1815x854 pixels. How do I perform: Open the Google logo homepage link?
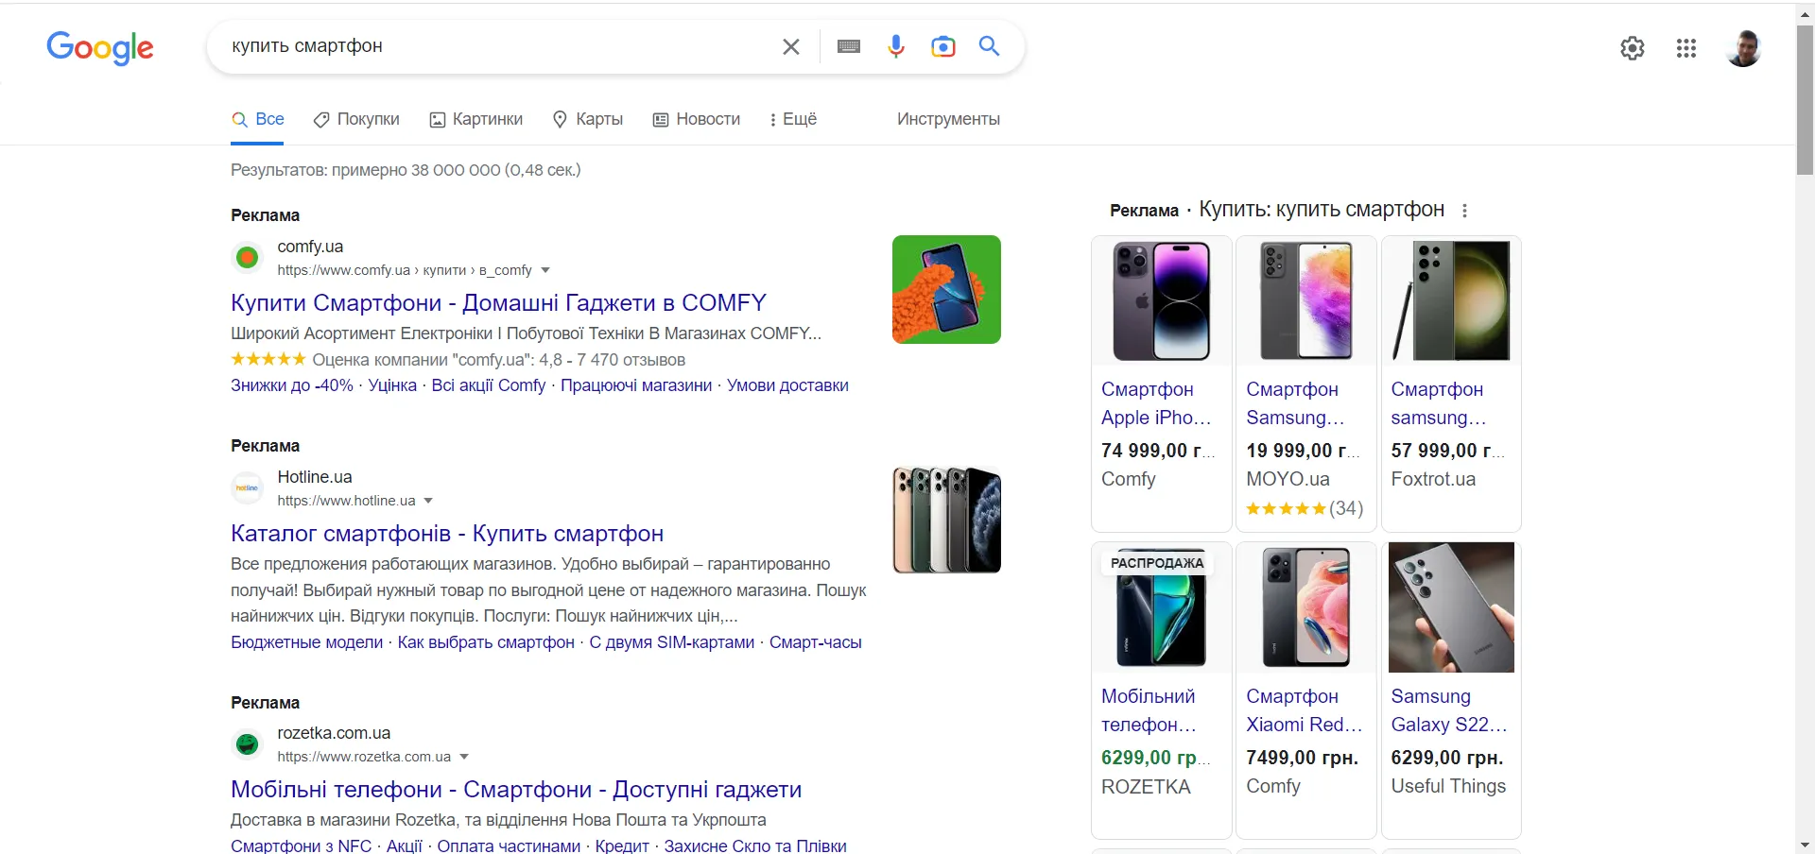point(100,47)
